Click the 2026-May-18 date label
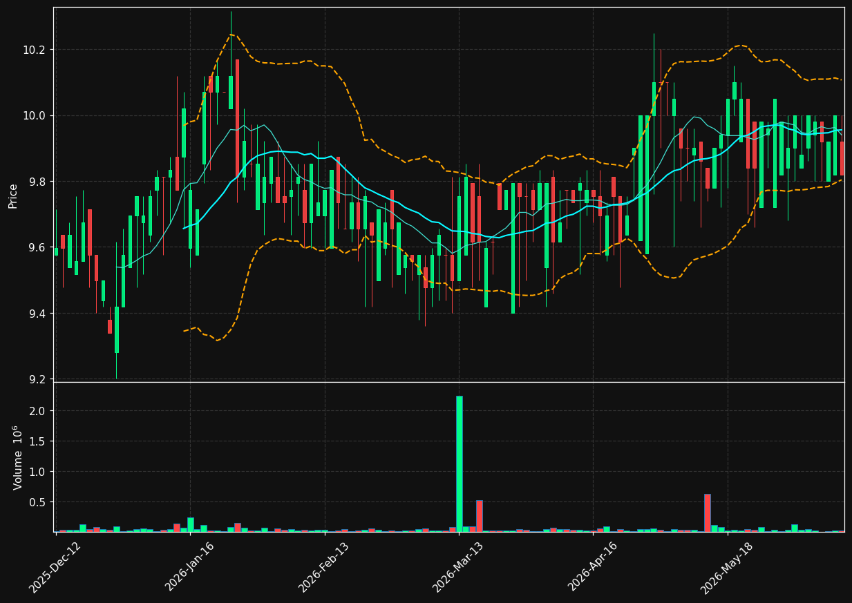This screenshot has width=852, height=603. (728, 567)
